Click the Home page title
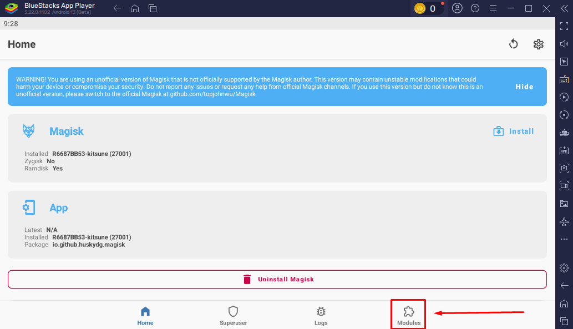This screenshot has width=573, height=329. 22,44
